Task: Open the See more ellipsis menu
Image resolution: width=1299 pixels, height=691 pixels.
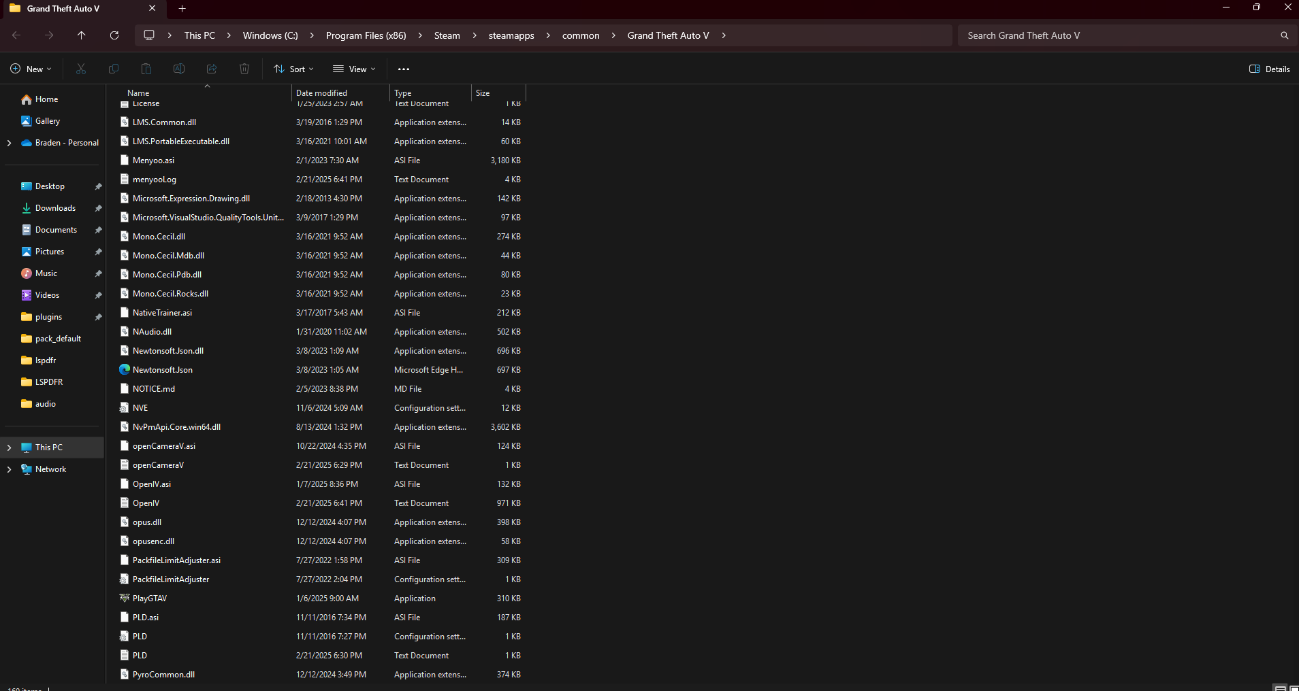Action: coord(404,69)
